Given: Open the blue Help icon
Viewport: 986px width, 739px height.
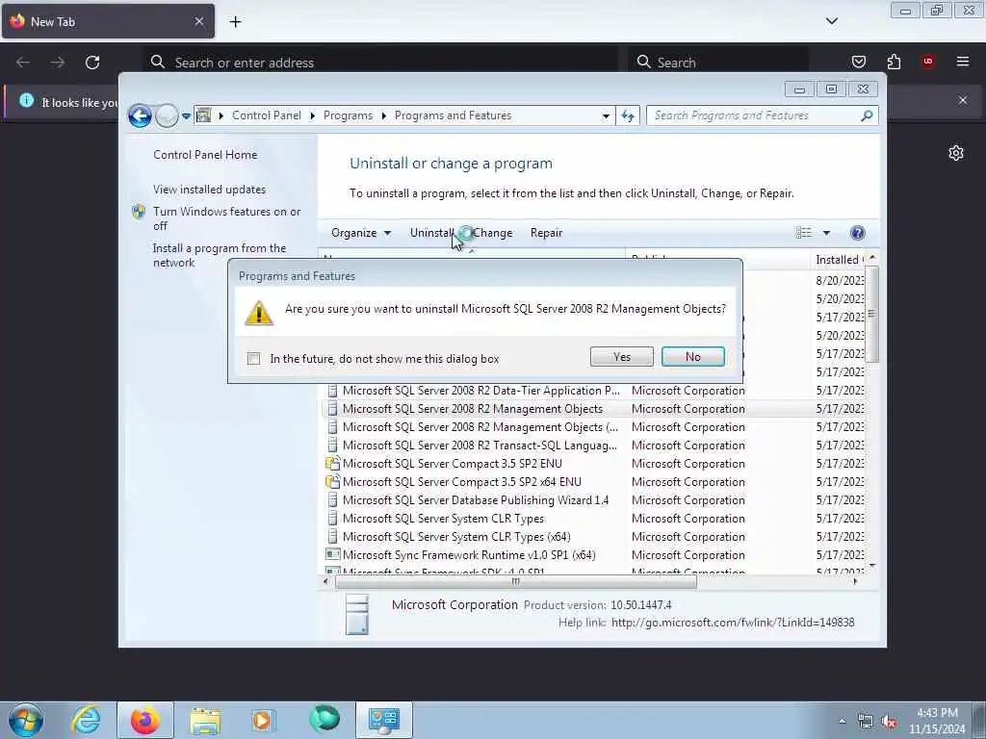Looking at the screenshot, I should coord(857,233).
